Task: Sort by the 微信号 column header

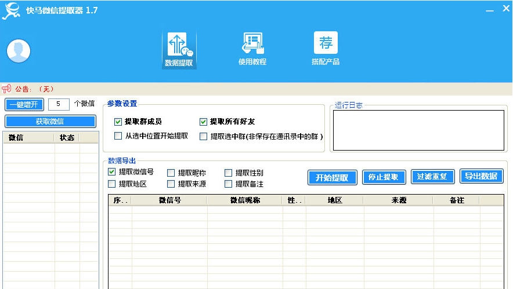Action: (169, 200)
